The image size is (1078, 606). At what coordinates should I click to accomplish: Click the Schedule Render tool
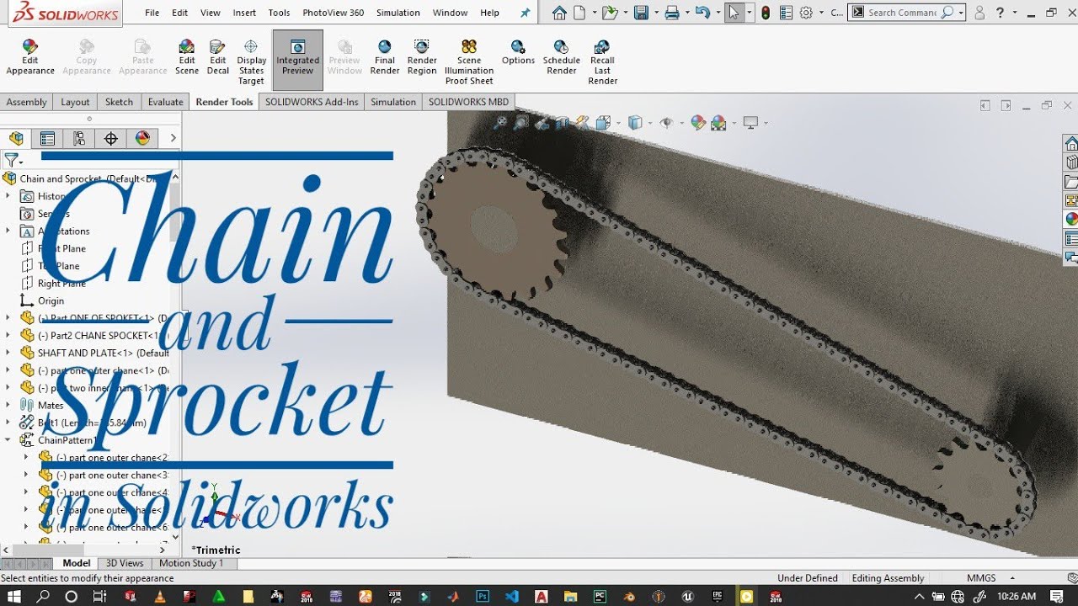(561, 58)
